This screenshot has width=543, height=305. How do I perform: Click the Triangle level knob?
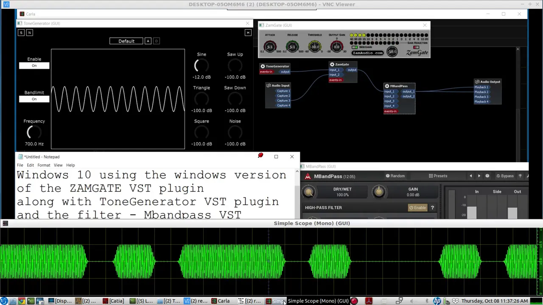pos(202,99)
